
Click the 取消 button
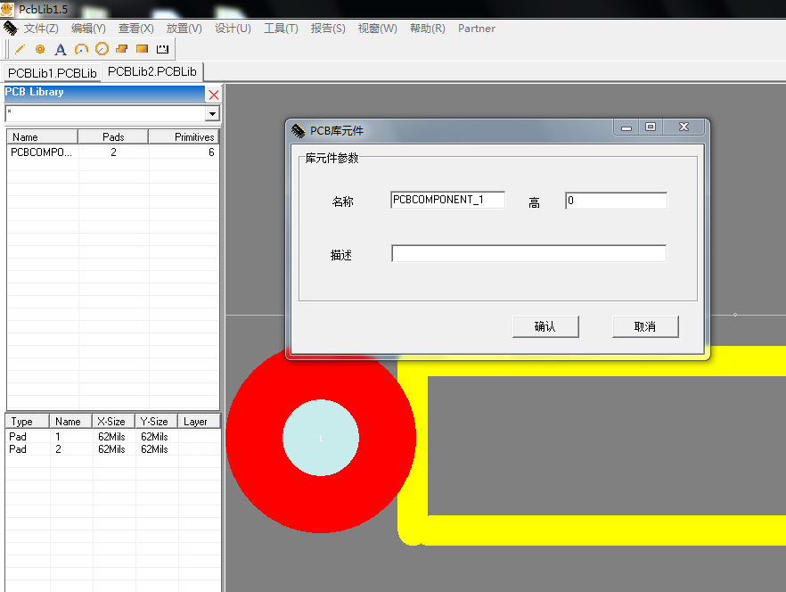tap(645, 326)
